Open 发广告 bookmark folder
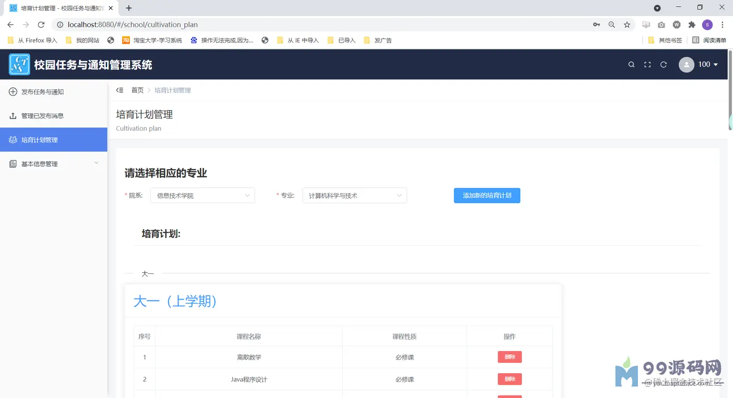Screen dimensions: 733x398 click(x=378, y=40)
